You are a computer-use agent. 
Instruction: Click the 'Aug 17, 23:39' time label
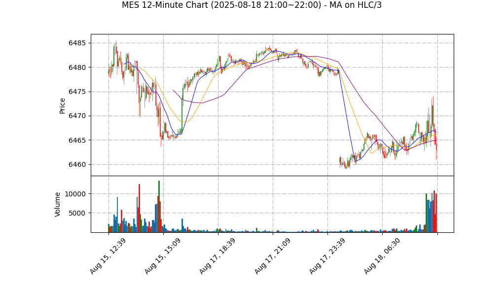tap(327, 256)
